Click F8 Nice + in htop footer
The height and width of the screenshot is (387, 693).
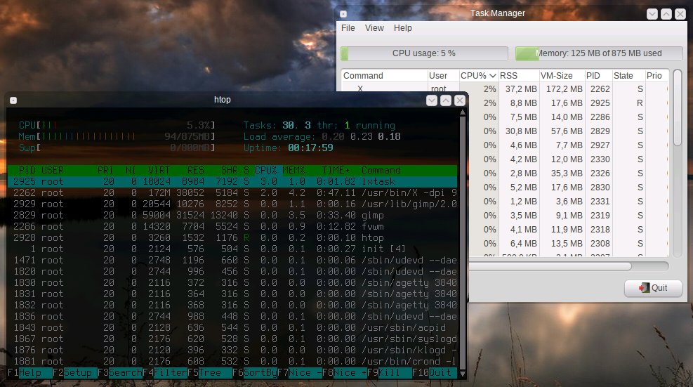345,373
